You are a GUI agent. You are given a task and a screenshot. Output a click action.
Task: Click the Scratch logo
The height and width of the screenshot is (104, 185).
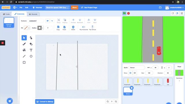coord(6,8)
